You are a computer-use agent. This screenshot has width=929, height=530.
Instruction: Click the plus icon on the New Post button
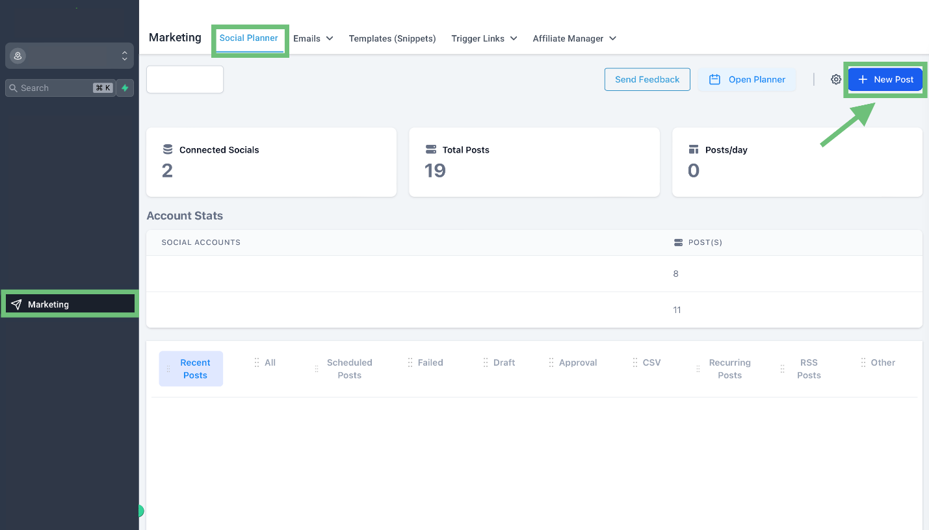[x=863, y=79]
